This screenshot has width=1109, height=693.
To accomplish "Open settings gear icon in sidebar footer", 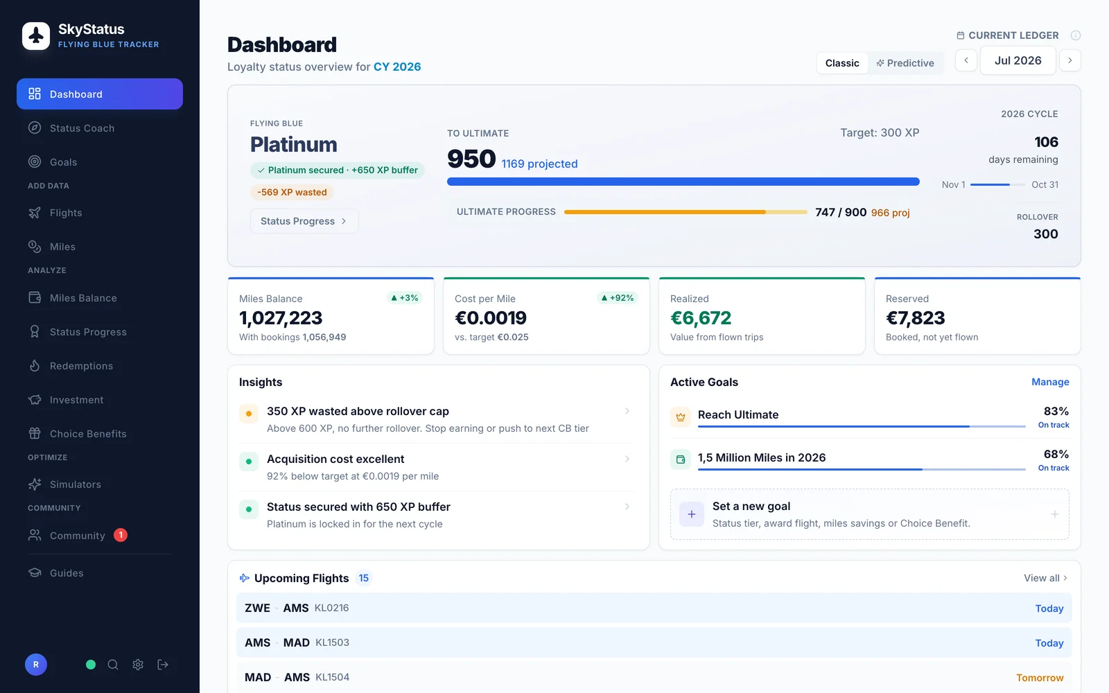I will click(138, 665).
